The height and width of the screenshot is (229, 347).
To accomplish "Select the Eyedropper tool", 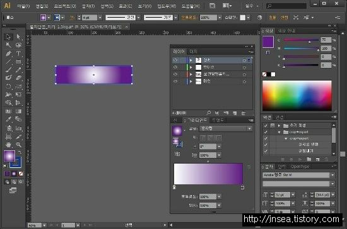I will [8, 120].
